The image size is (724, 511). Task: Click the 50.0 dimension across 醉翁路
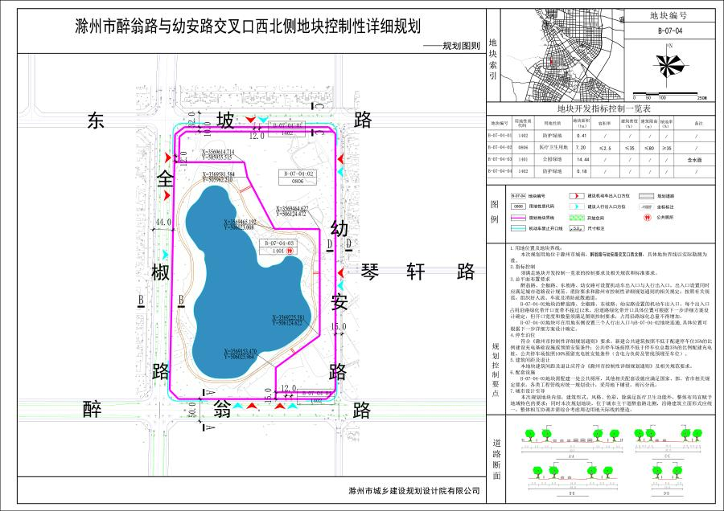[x=192, y=410]
